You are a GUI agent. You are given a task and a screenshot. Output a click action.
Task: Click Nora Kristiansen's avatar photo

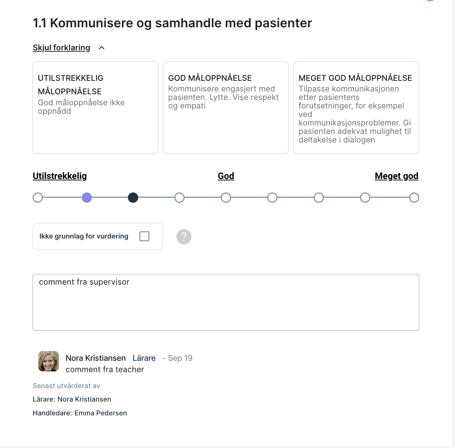pyautogui.click(x=49, y=361)
